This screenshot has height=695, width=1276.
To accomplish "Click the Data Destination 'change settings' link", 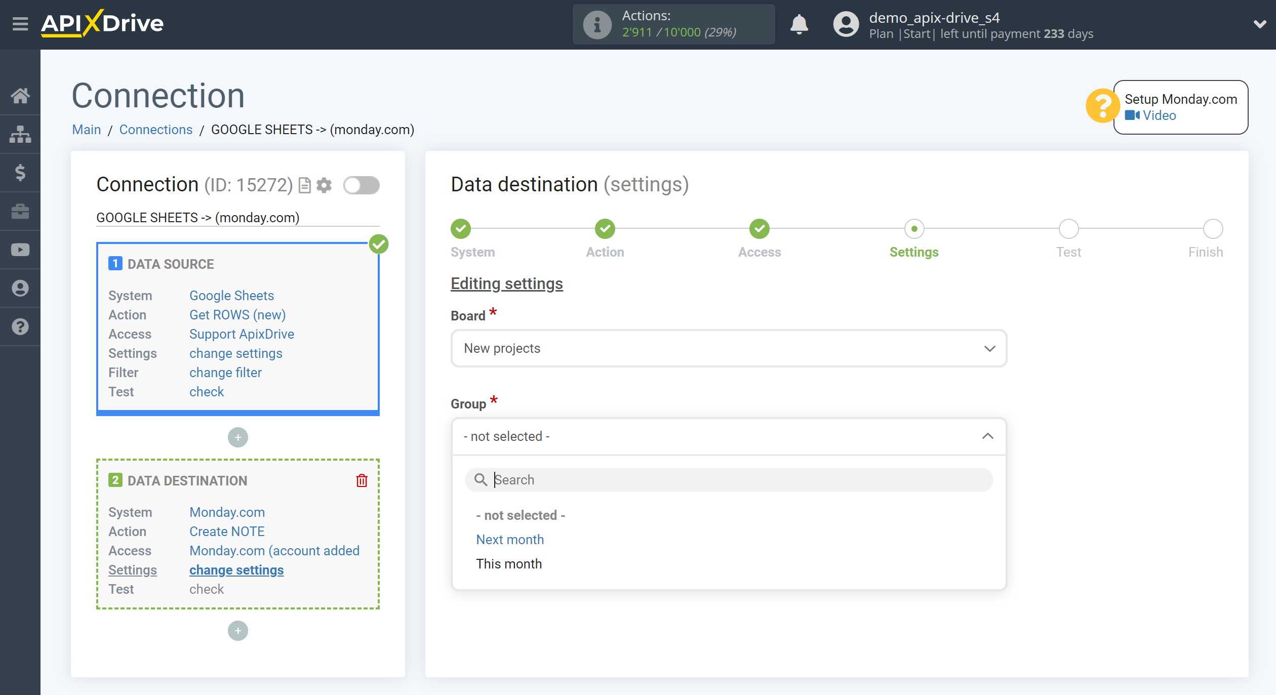I will click(236, 570).
